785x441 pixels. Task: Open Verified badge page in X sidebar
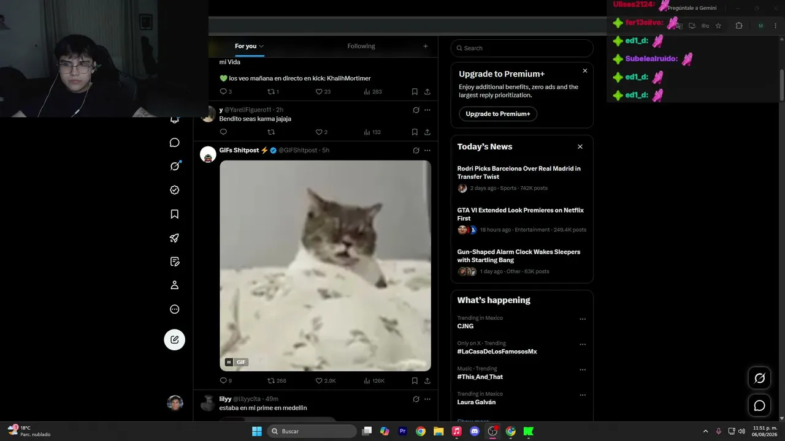click(x=175, y=190)
